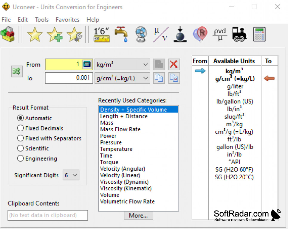Viewport: 288px width, 229px height.
Task: Open the fan tool icon
Action: click(141, 35)
